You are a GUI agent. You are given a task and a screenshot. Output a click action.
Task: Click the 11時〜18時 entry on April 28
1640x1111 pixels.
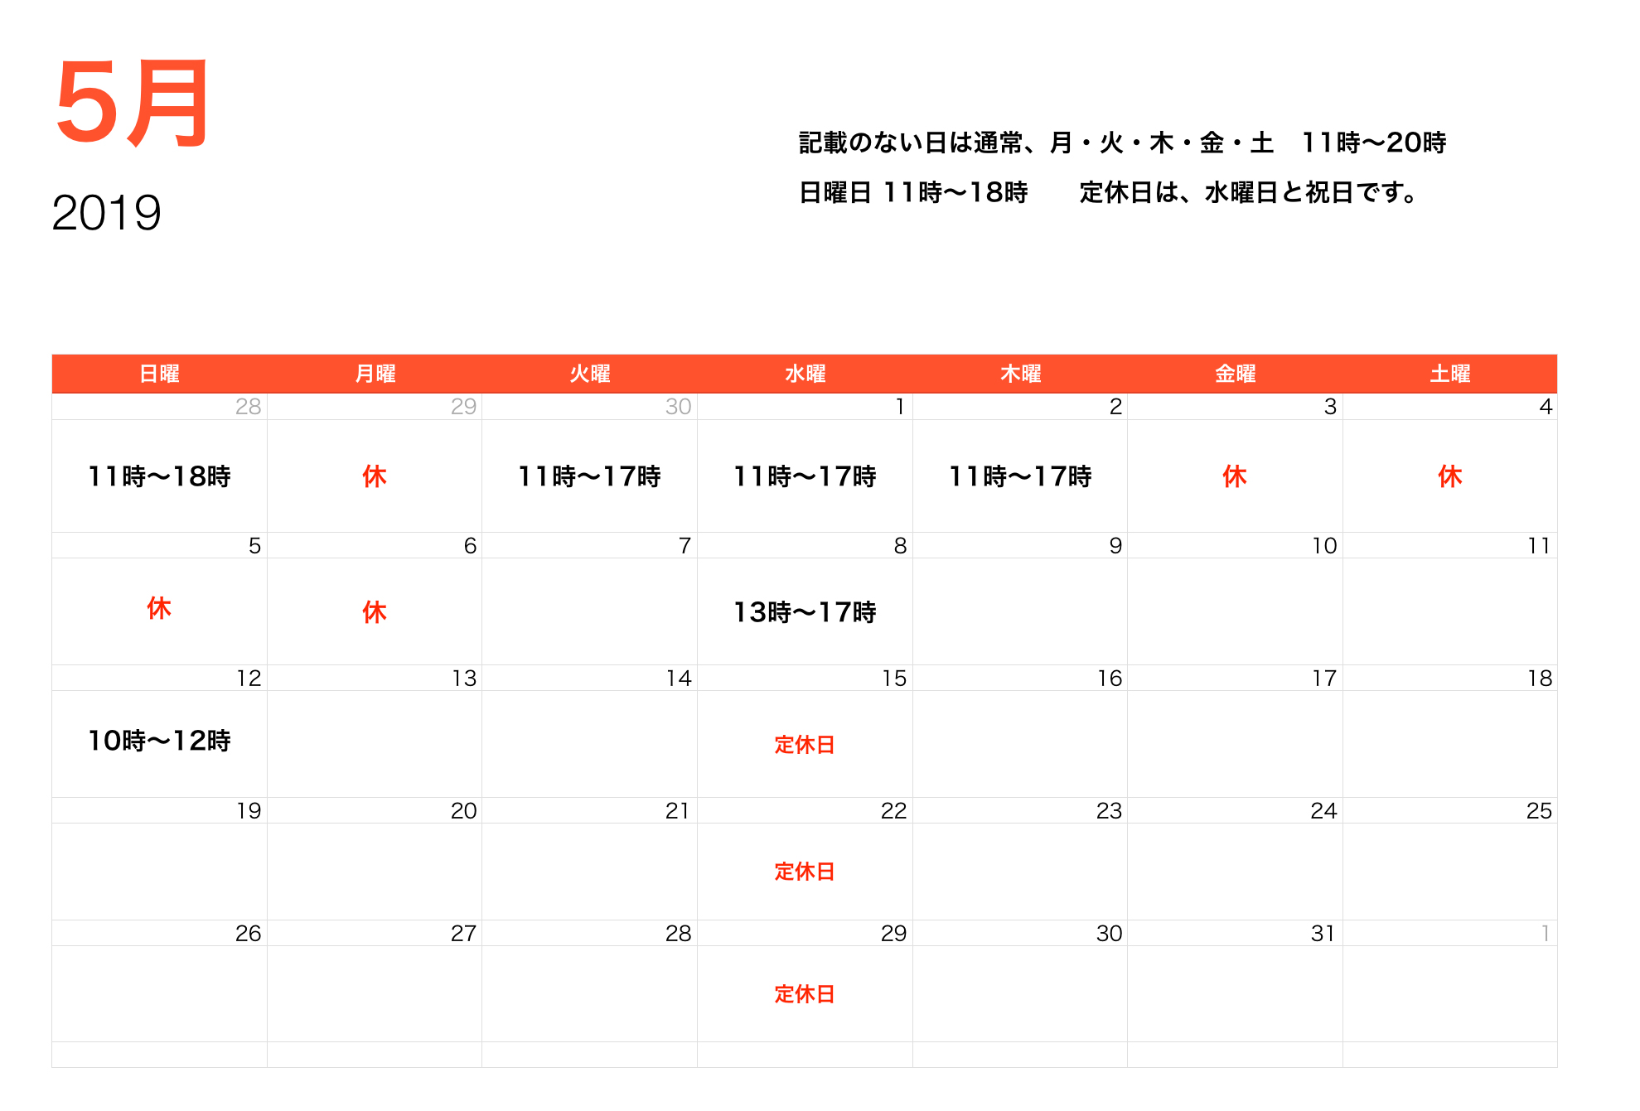point(160,476)
